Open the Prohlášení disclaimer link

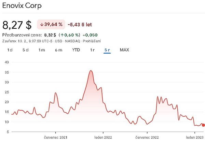coord(92,41)
